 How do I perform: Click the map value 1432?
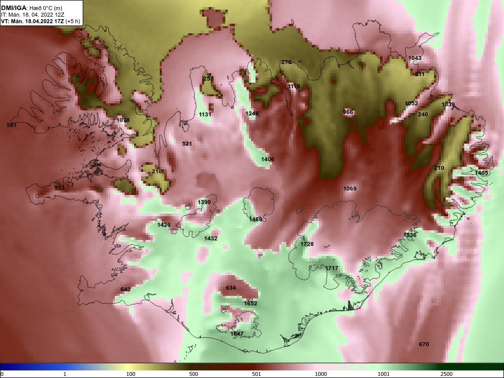[211, 238]
